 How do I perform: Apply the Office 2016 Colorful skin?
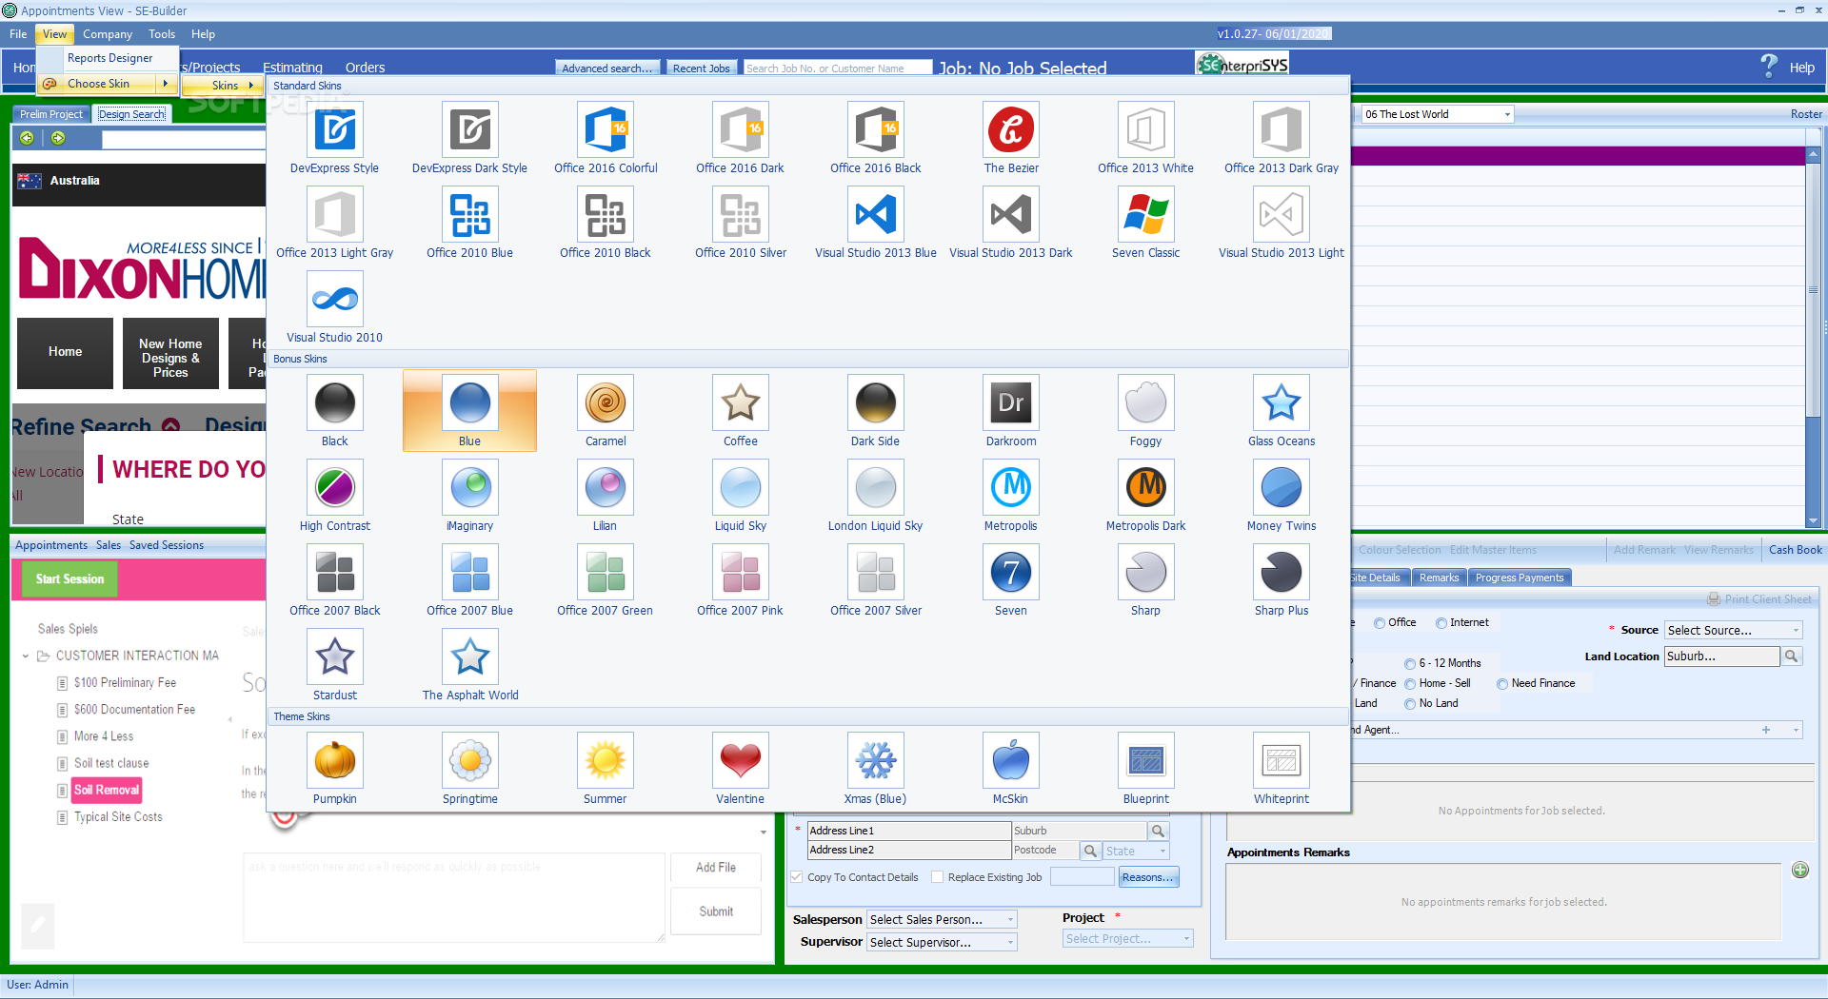point(606,130)
